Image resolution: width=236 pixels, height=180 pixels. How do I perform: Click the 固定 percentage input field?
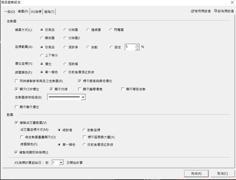(x=130, y=47)
